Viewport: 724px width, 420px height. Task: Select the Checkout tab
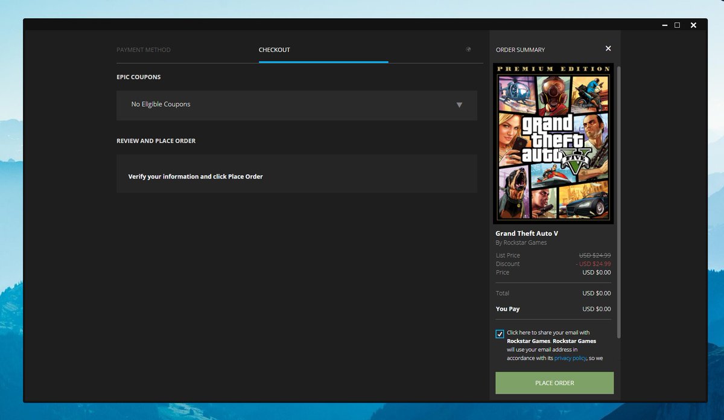(x=275, y=50)
